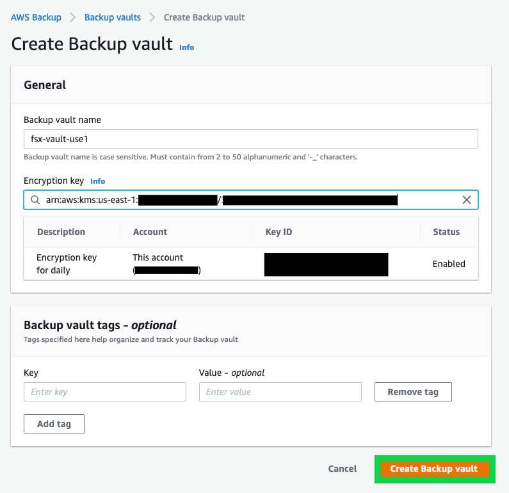Open the Info link next to Encryption key
The width and height of the screenshot is (509, 493).
(x=97, y=181)
